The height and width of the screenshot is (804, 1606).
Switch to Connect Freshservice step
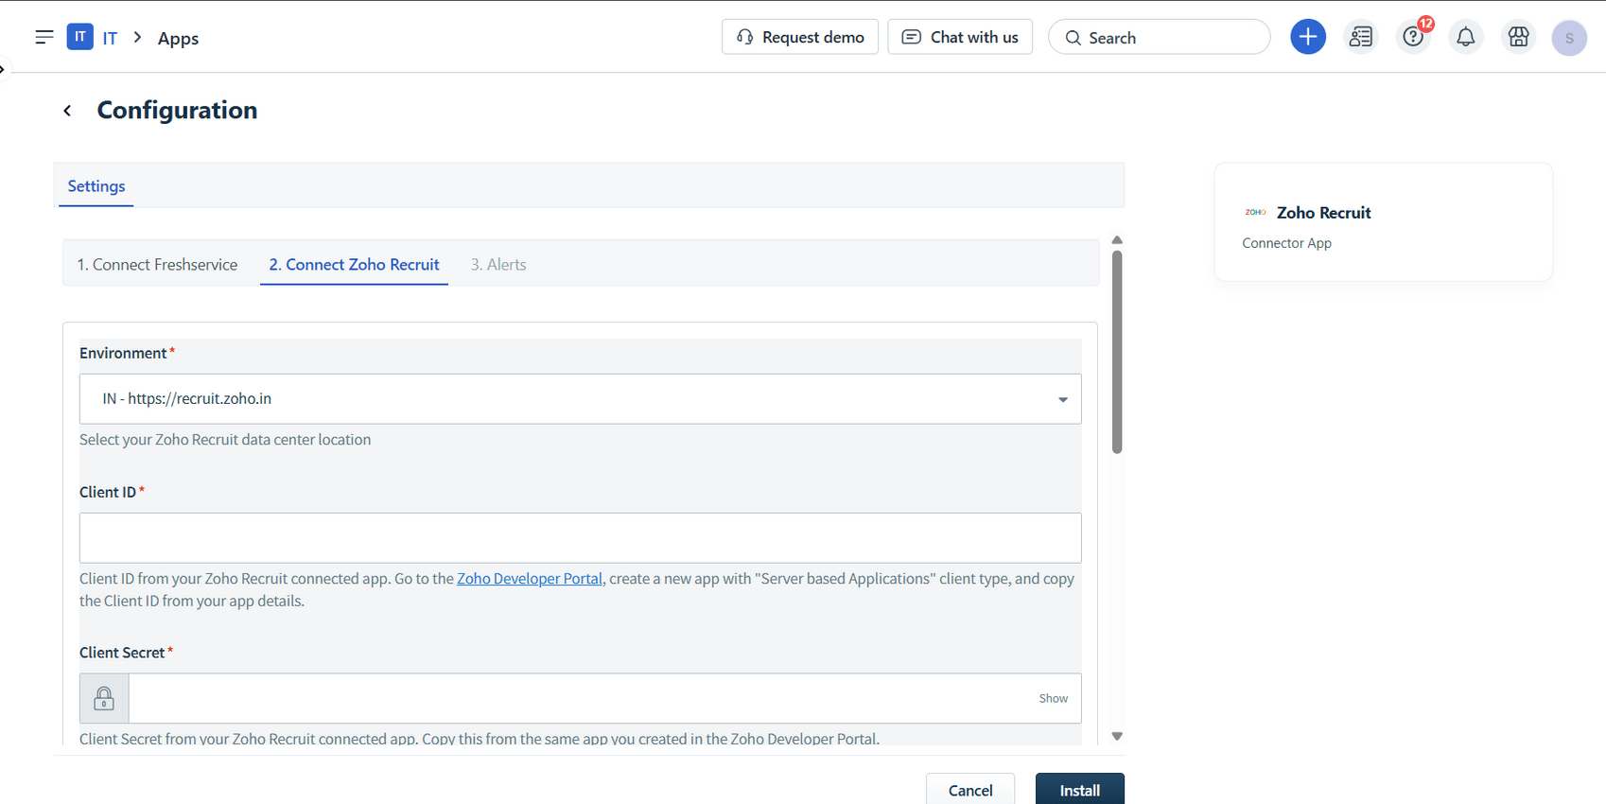click(157, 265)
